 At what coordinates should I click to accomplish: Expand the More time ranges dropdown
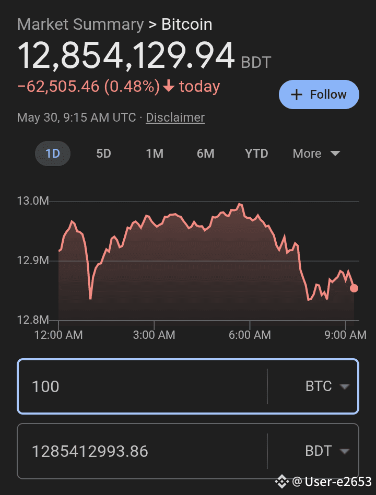(x=316, y=154)
